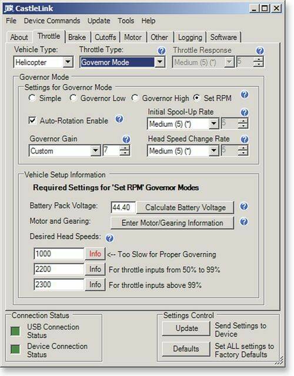Screen dimensions: 294x376
Task: Click help icon next to Auto-Rotation Enable
Action: tap(119, 119)
